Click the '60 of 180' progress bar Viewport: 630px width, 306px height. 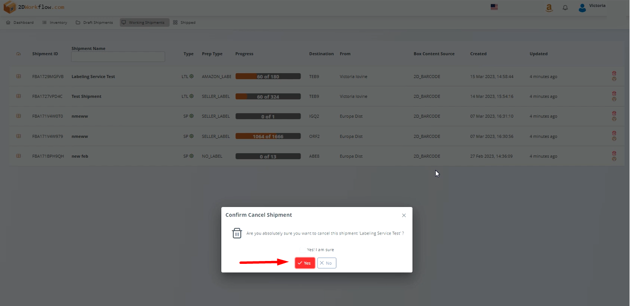pyautogui.click(x=268, y=76)
